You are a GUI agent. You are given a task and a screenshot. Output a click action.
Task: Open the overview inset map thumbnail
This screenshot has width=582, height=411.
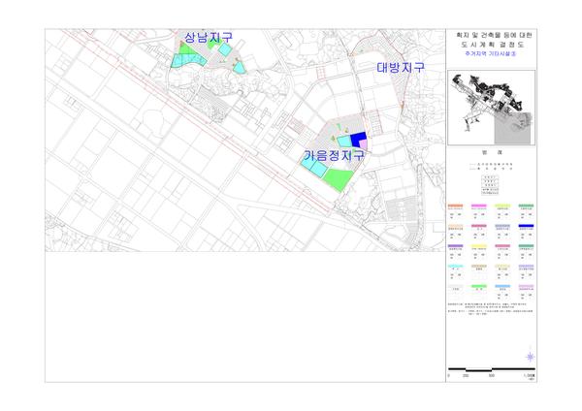point(492,108)
